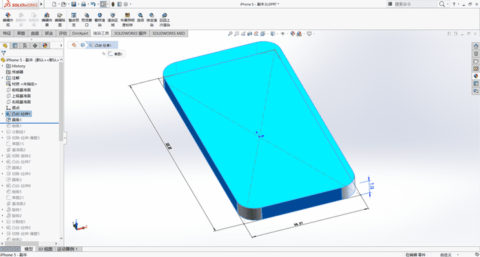Viewport: 480px width, 257px height.
Task: Click the Print icon in title bar
Action: [83, 4]
